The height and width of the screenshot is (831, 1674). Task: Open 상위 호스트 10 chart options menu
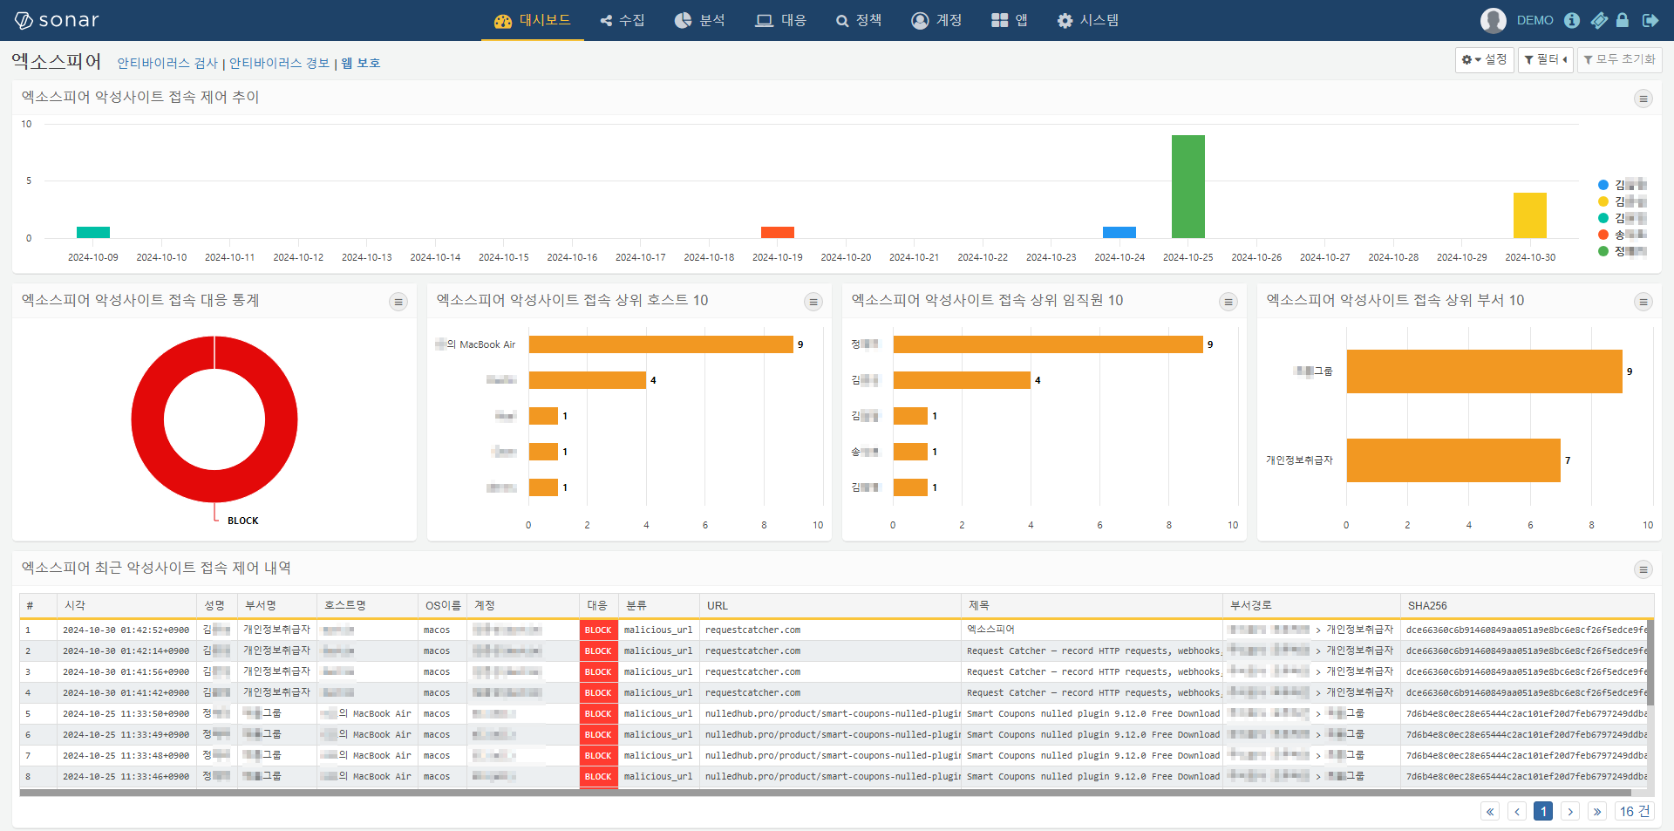pyautogui.click(x=813, y=302)
